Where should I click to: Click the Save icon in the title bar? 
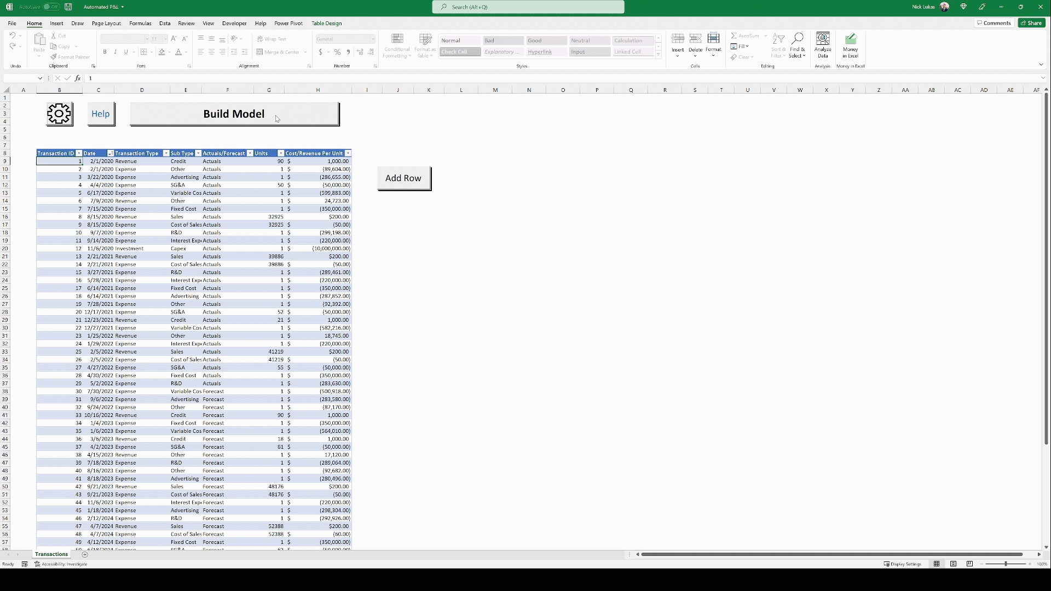pos(68,7)
